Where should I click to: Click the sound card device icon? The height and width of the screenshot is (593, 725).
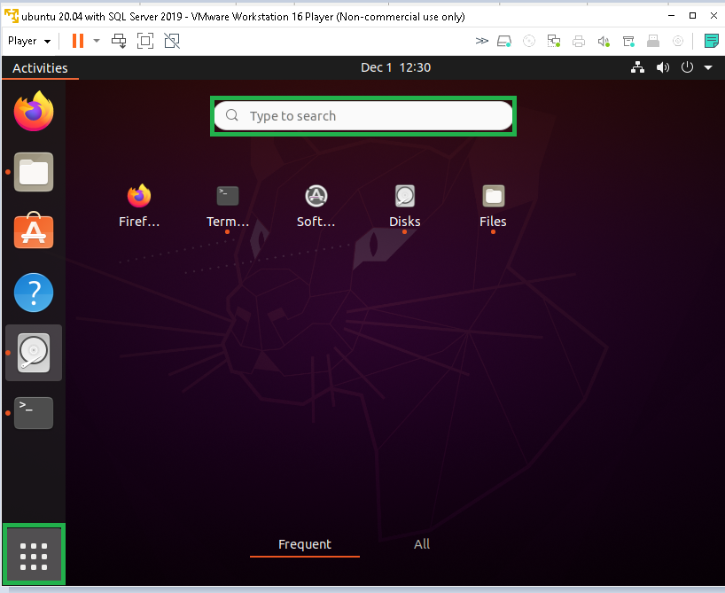pyautogui.click(x=604, y=41)
